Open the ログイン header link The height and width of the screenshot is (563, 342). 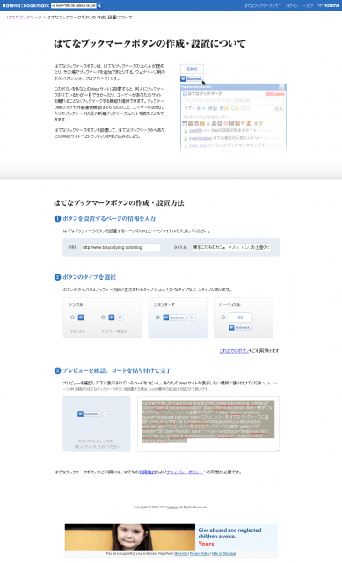(x=292, y=6)
